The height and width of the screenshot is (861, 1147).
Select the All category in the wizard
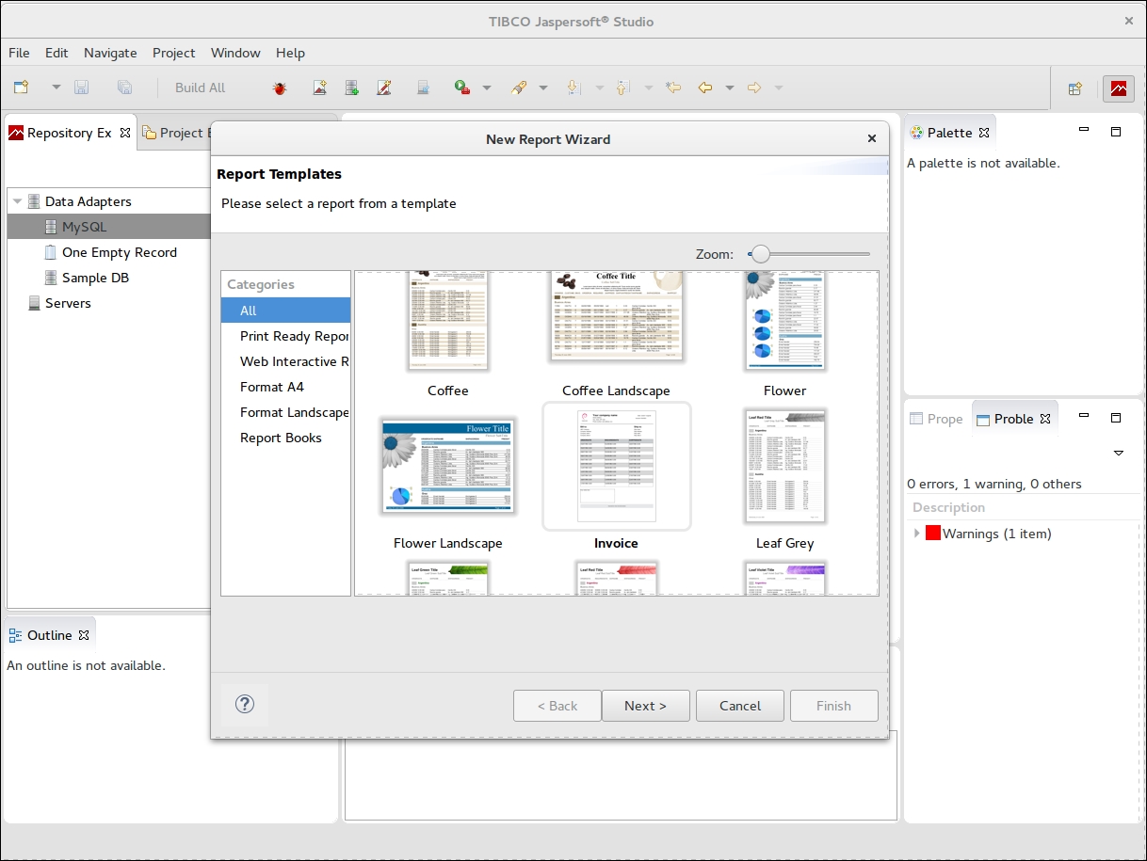click(285, 311)
